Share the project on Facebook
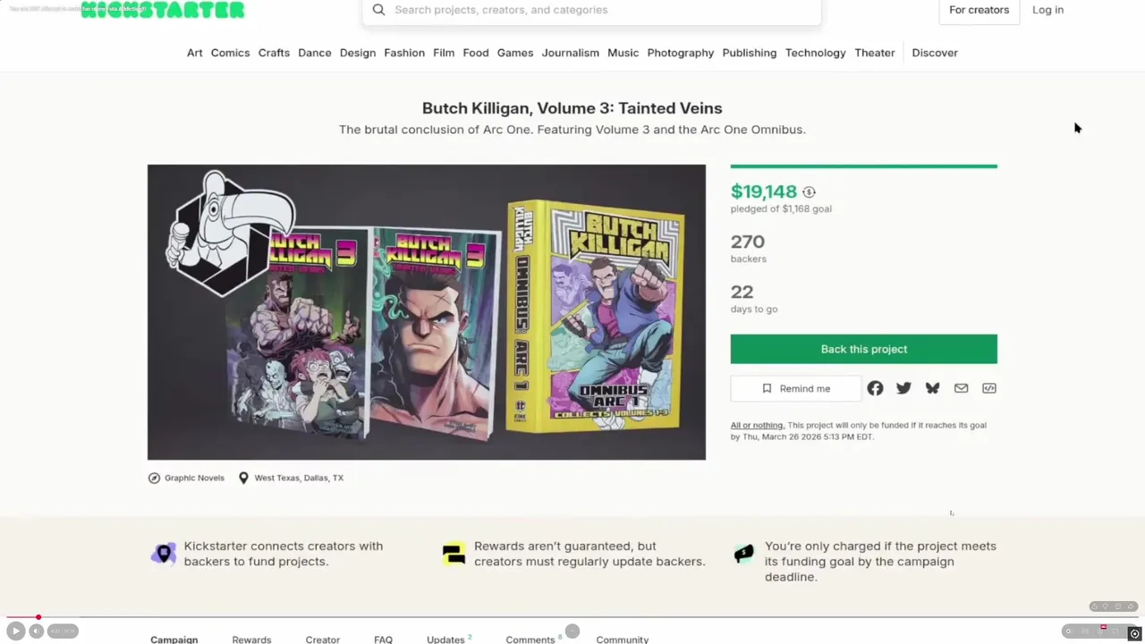Image resolution: width=1145 pixels, height=644 pixels. [x=875, y=388]
